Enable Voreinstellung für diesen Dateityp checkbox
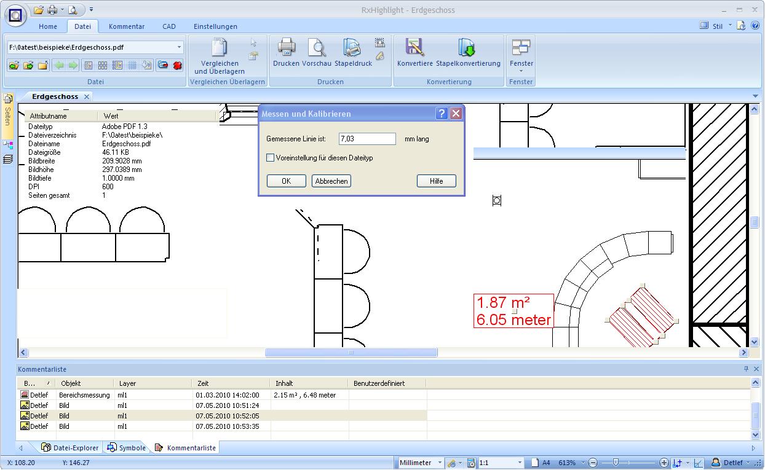The image size is (765, 470). (270, 158)
